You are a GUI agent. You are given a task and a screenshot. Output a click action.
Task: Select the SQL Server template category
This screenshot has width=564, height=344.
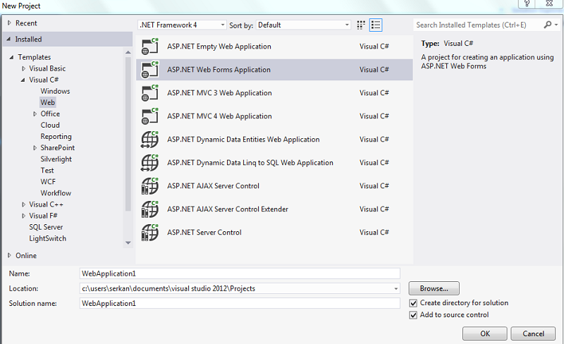pos(46,227)
